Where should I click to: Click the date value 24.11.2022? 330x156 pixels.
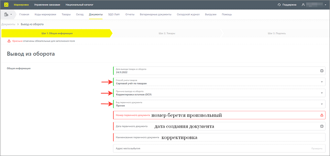pyautogui.click(x=122, y=72)
